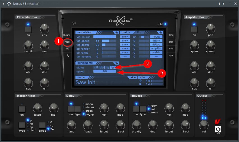The width and height of the screenshot is (239, 142).
Task: Open plugin settings gear in title bar
Action: 9,4
